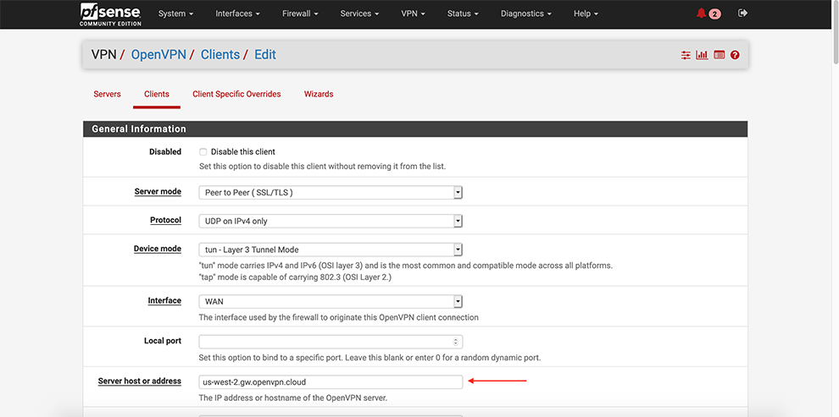The height and width of the screenshot is (417, 839).
Task: Open the Server mode dropdown
Action: pos(331,192)
